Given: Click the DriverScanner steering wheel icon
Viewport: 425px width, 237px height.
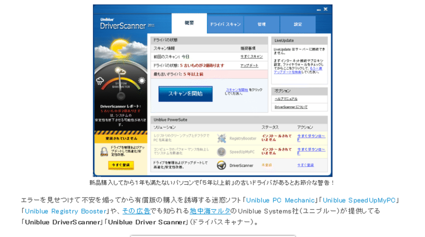Looking at the screenshot, I should [x=221, y=165].
